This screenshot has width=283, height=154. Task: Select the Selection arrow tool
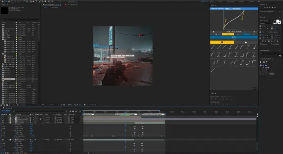click(x=6, y=2)
